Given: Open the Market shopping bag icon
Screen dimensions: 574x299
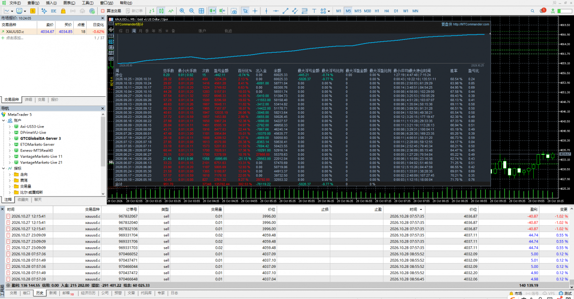Looking at the screenshot, I should [63, 11].
